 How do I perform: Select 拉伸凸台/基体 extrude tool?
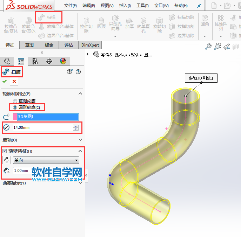pyautogui.click(x=11, y=25)
